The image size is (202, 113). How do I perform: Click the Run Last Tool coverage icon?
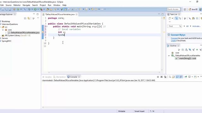[41, 9]
